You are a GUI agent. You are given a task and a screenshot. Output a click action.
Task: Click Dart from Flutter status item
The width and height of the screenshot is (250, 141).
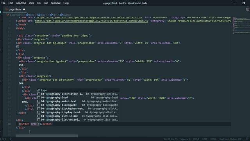click(231, 139)
